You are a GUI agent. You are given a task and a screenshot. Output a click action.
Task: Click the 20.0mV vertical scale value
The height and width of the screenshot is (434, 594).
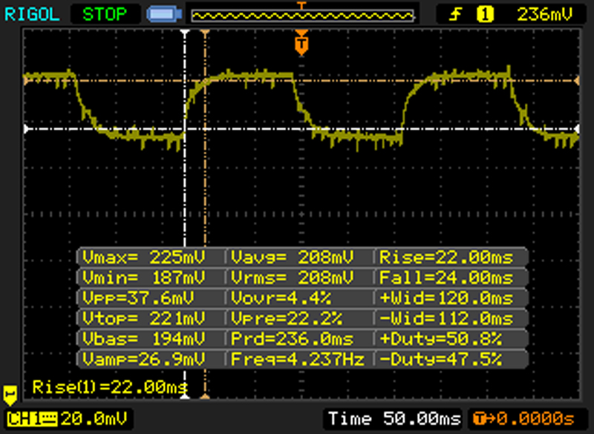tap(94, 419)
